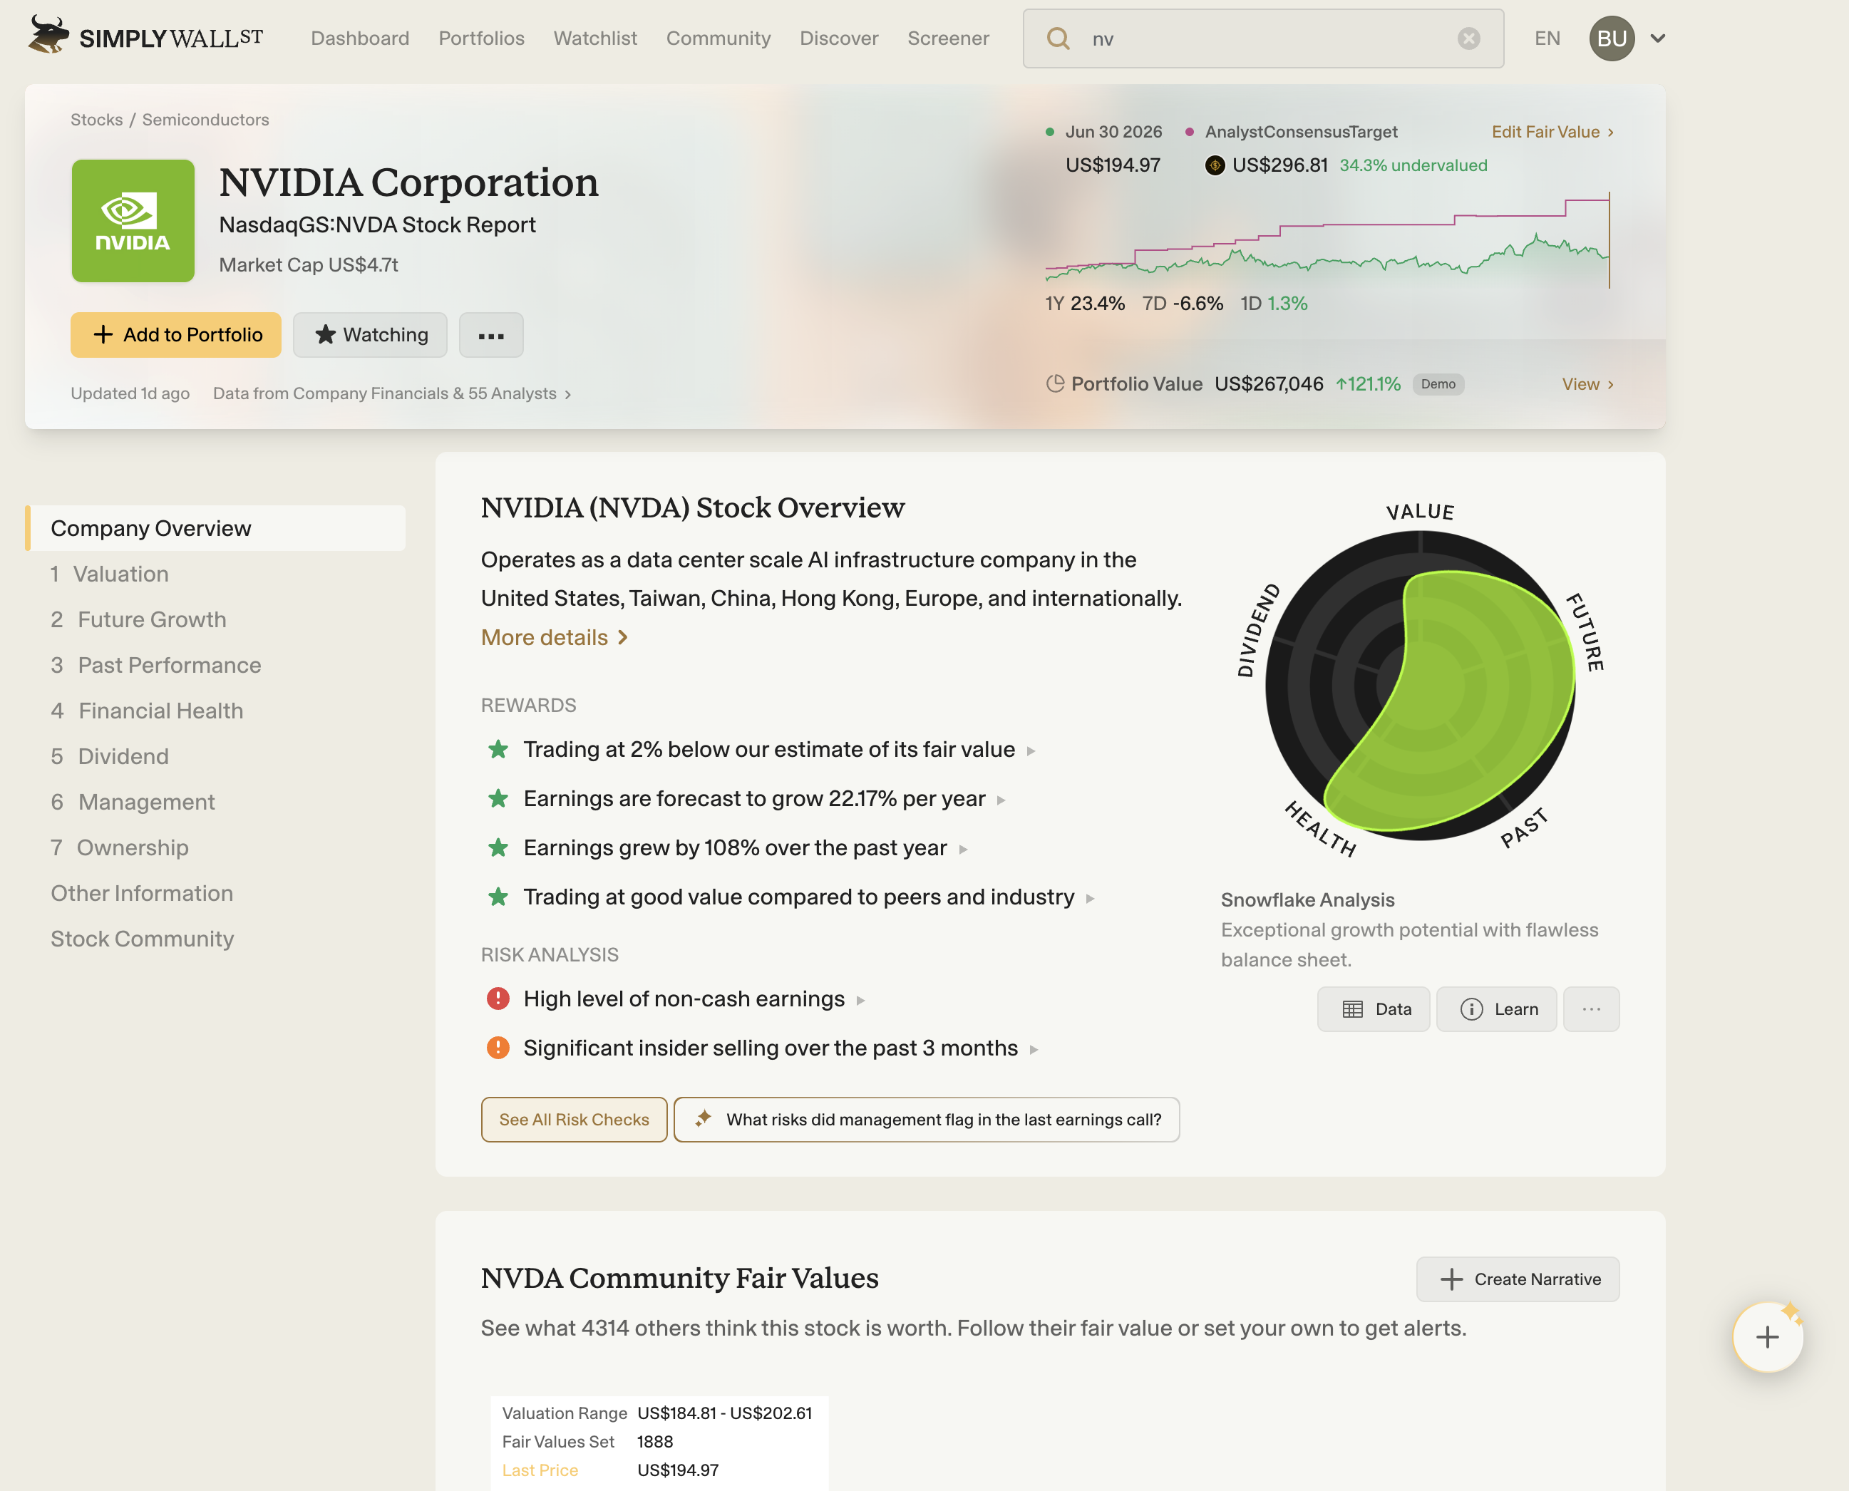Click the search magnifier icon

coord(1058,38)
